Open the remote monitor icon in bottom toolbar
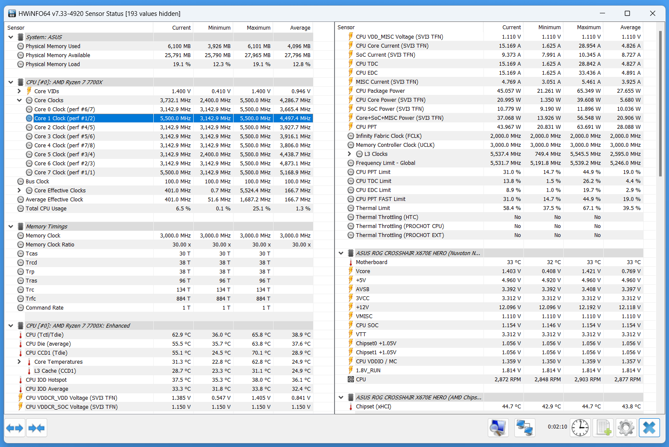 (498, 428)
